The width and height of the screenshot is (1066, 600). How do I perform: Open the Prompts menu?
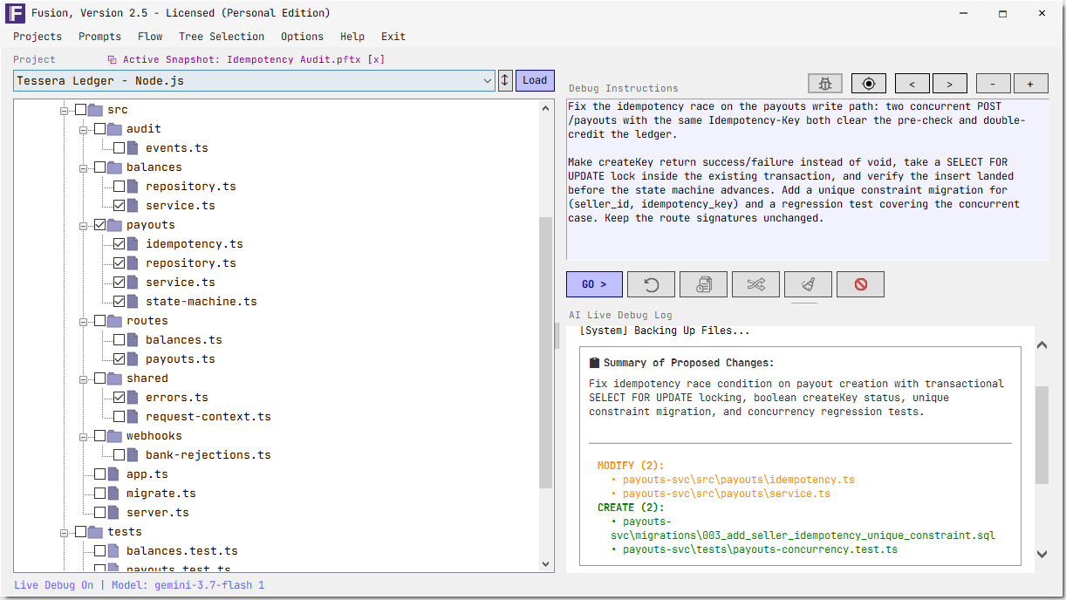point(99,37)
